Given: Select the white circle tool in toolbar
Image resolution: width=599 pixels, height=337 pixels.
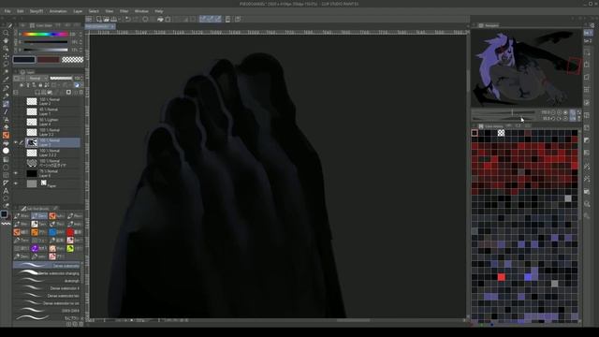Looking at the screenshot, I should coord(6,151).
